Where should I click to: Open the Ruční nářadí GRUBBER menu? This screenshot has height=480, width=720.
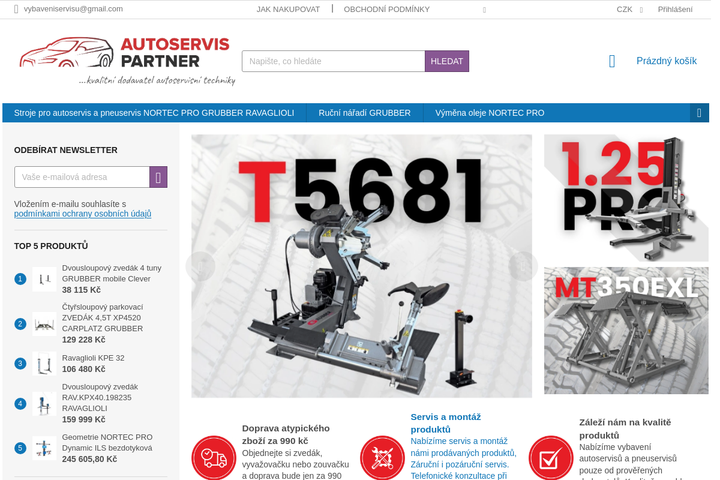point(365,112)
